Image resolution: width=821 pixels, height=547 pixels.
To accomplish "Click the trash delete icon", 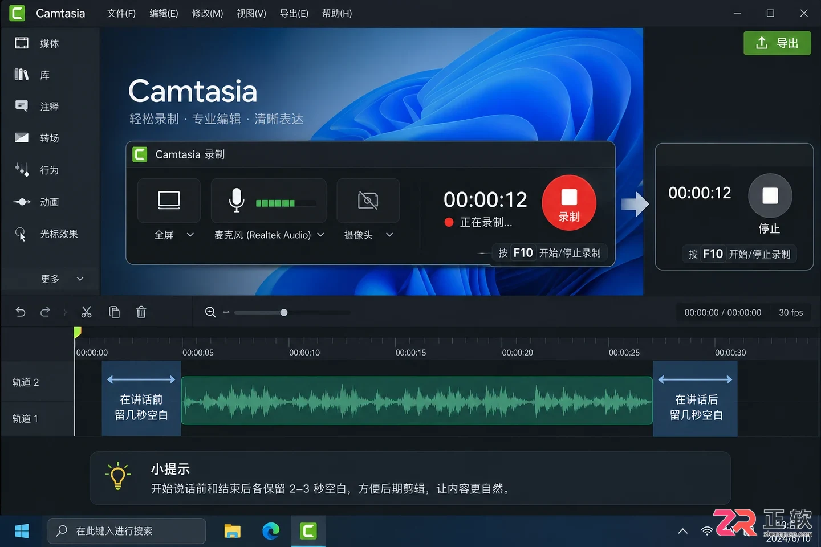I will tap(141, 312).
